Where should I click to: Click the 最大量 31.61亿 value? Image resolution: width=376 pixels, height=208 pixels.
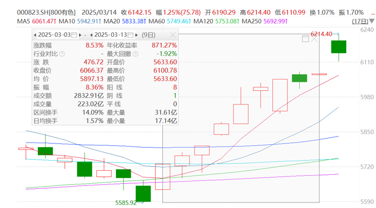[166, 113]
